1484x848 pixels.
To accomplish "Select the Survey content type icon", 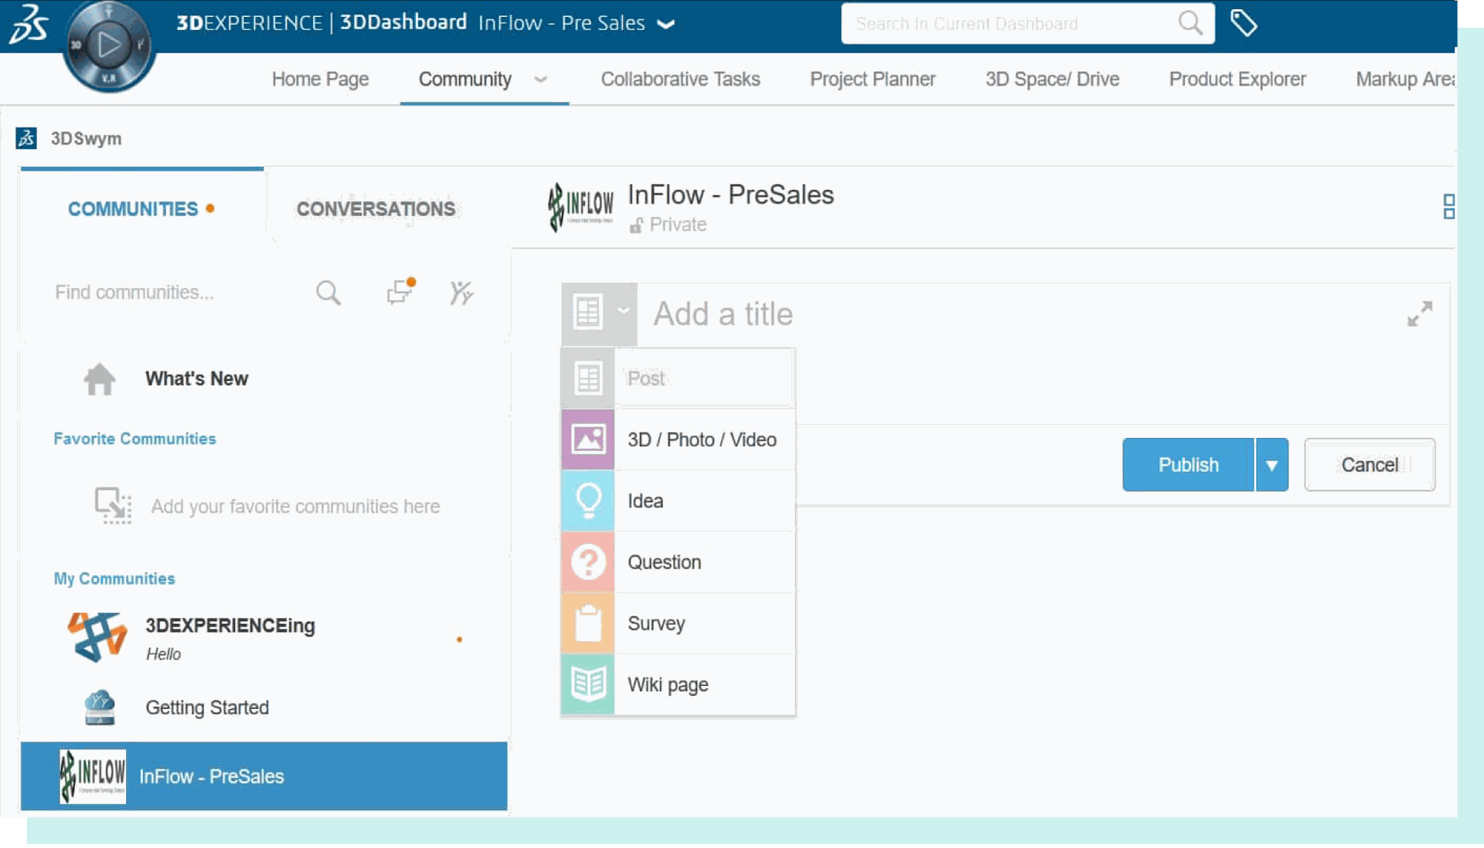I will pos(589,623).
